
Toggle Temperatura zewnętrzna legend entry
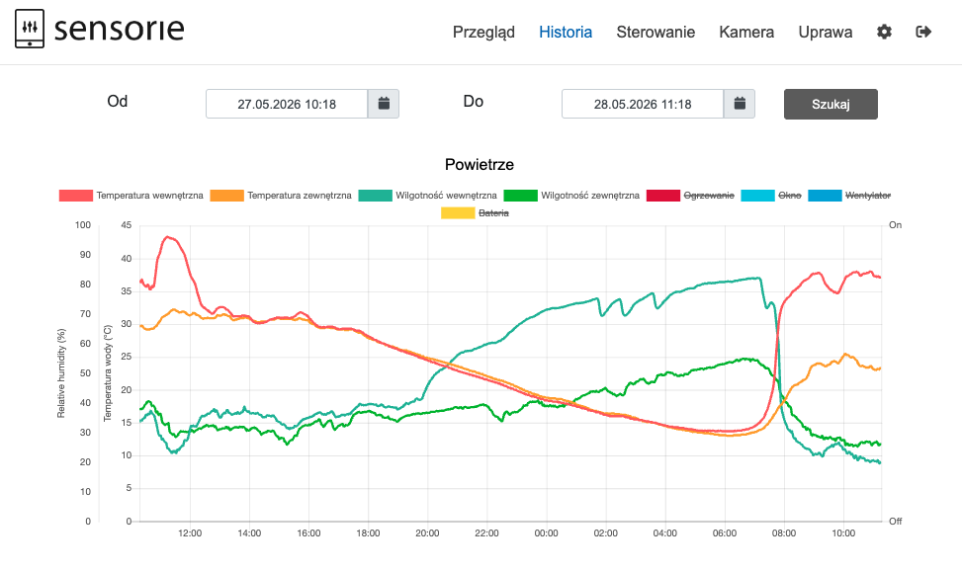281,196
